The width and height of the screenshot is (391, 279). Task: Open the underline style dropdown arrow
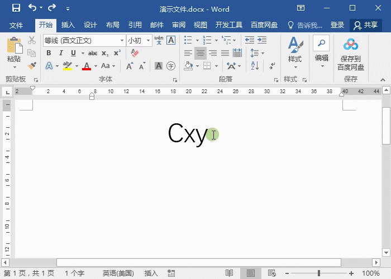(x=83, y=53)
